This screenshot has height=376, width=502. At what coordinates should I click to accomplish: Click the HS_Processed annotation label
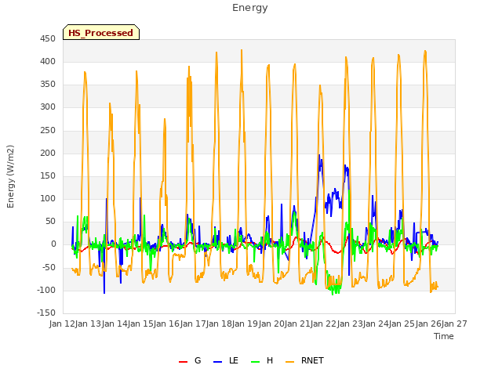101,32
